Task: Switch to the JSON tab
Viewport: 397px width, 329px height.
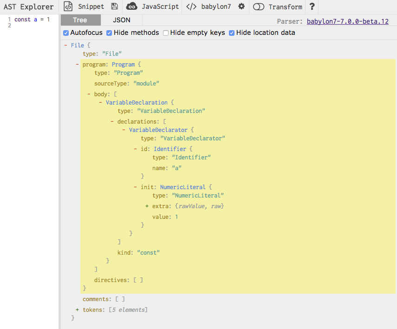Action: tap(122, 20)
